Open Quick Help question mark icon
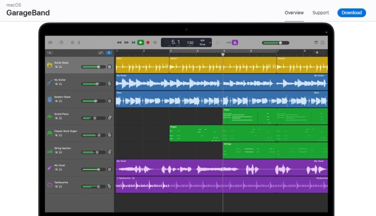This screenshot has height=216, width=376. (61, 42)
